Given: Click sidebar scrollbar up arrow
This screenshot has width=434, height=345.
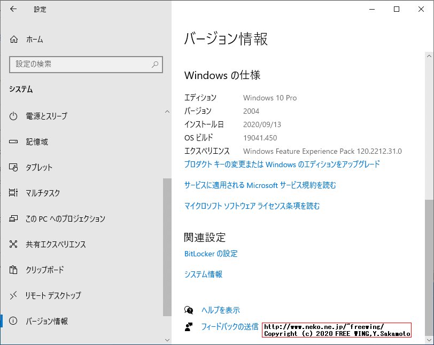Looking at the screenshot, I should [167, 112].
